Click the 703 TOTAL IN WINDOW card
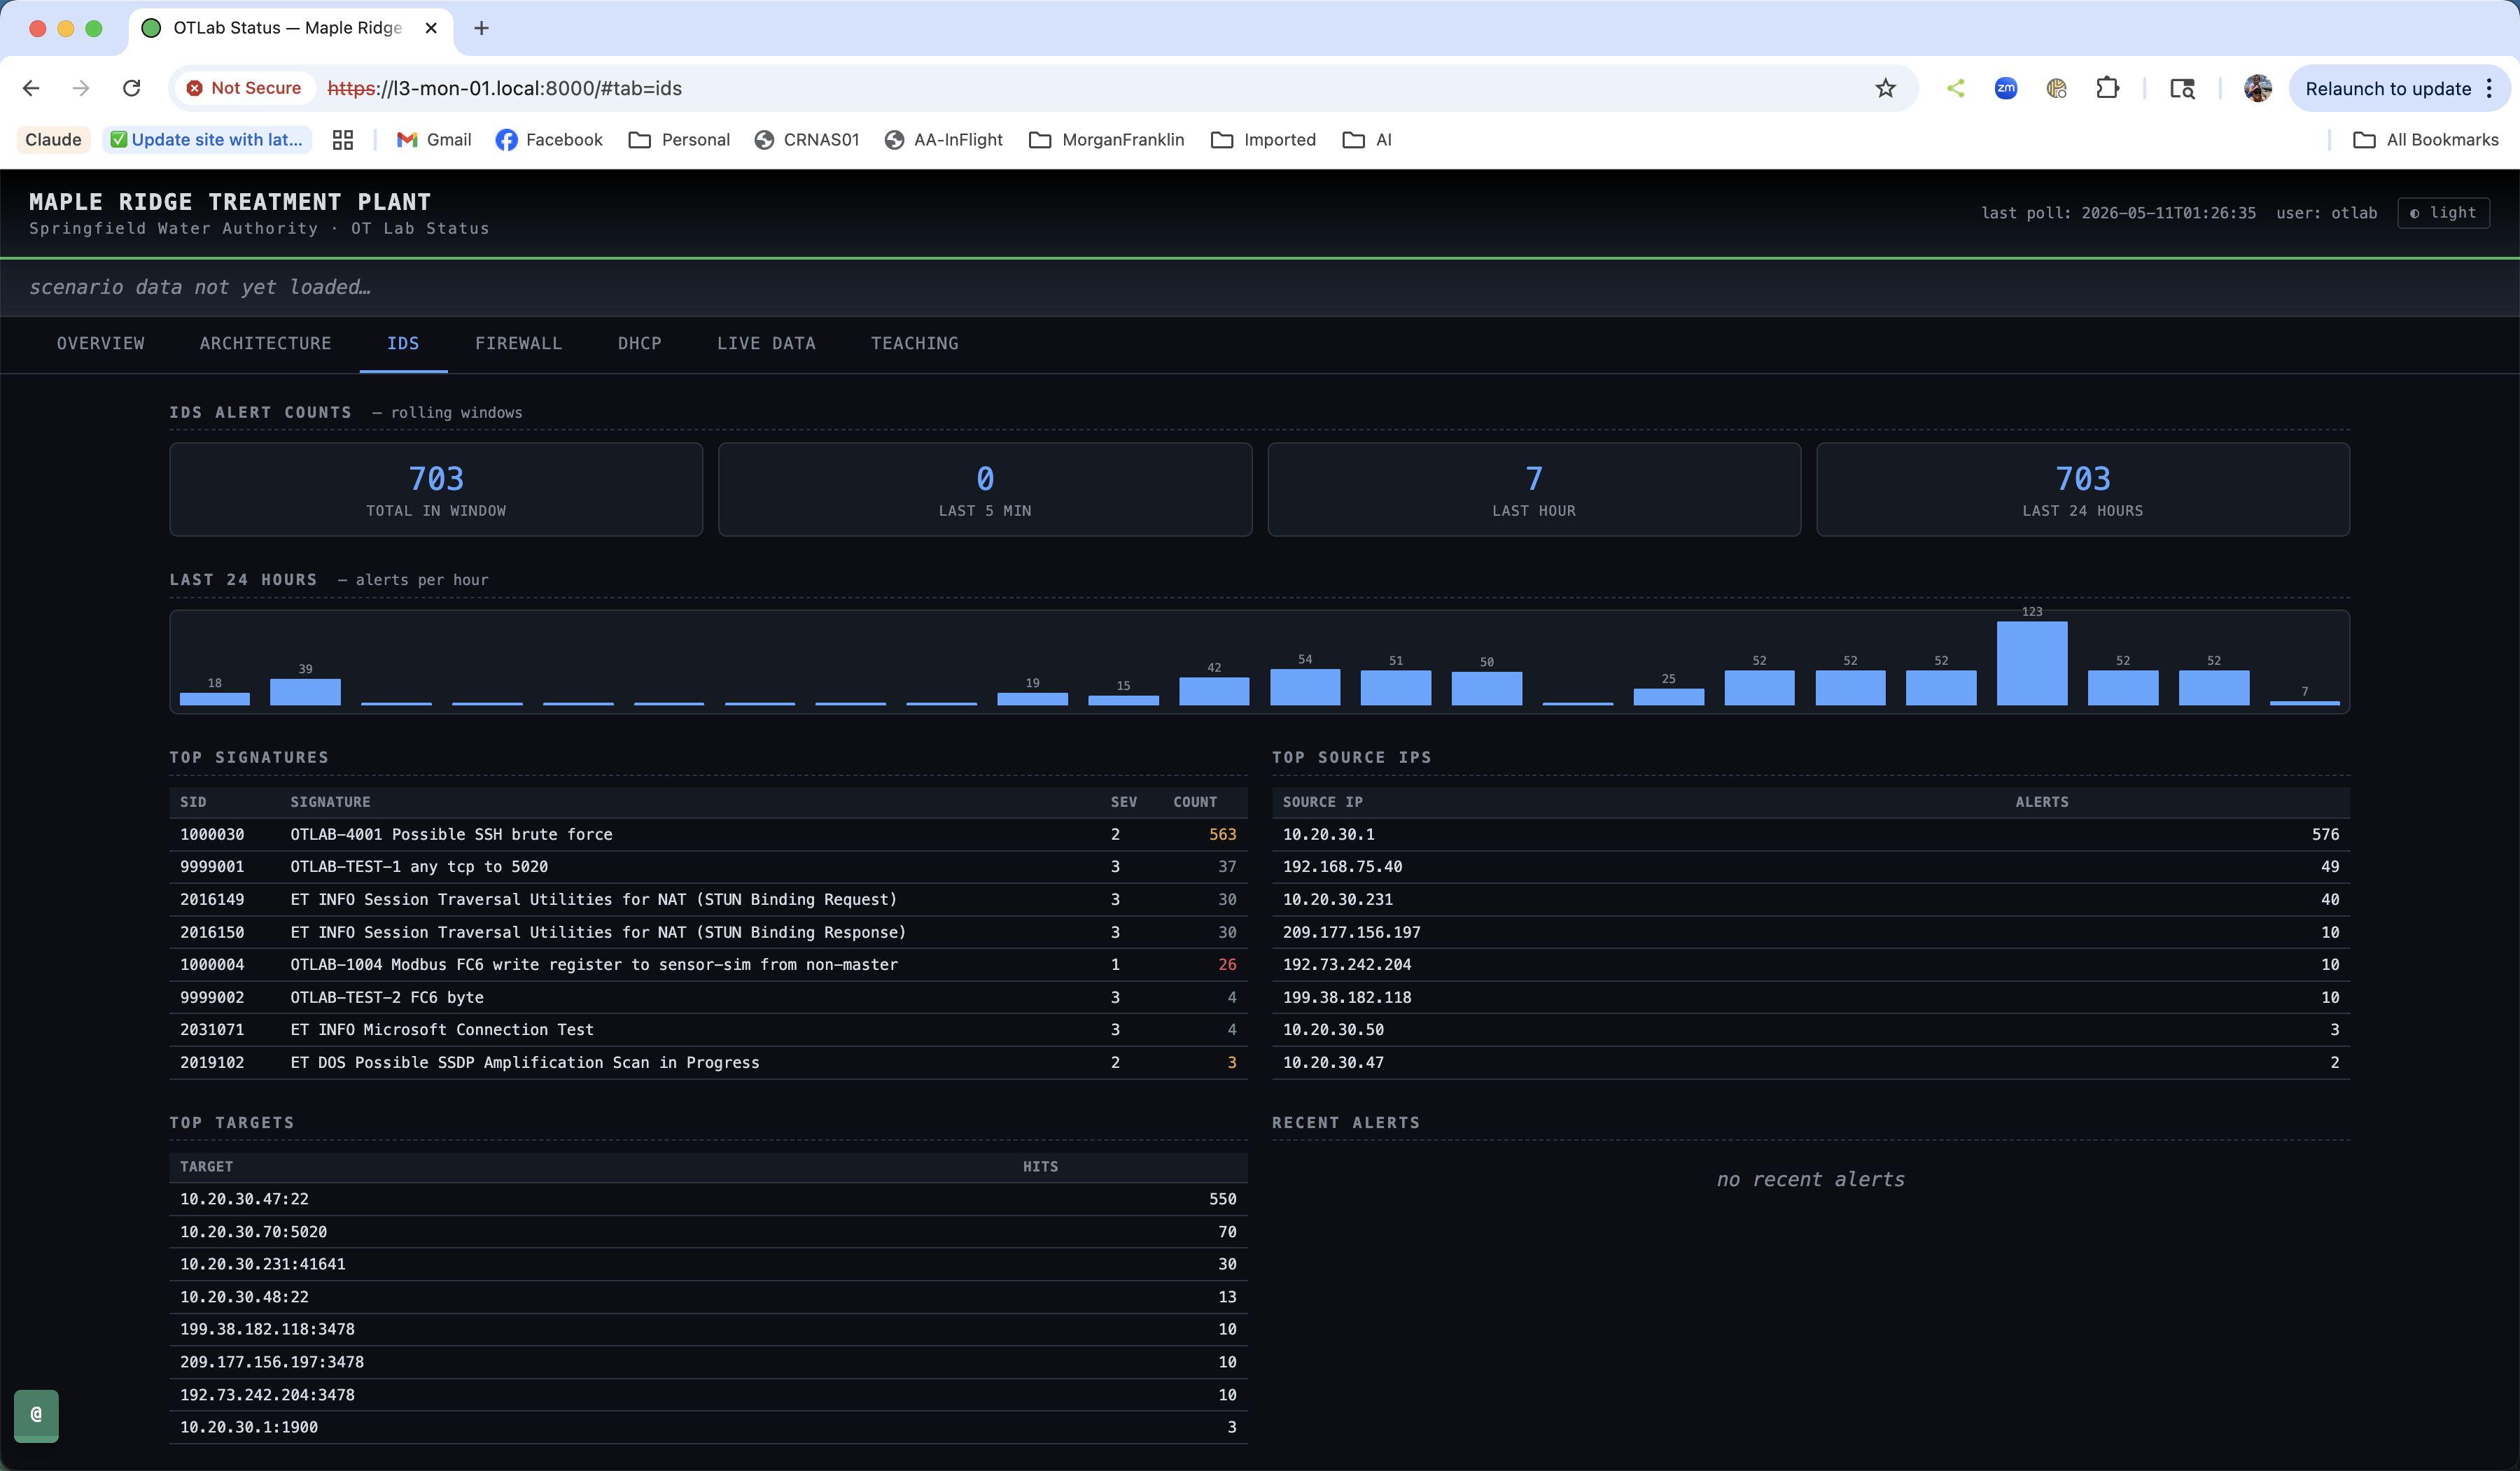2520x1471 pixels. point(436,489)
